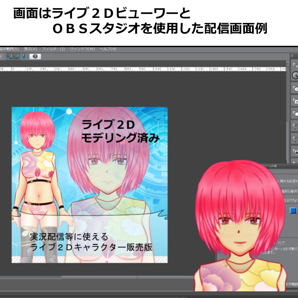Toggle the snap to special ruler icon

tap(16, 56)
